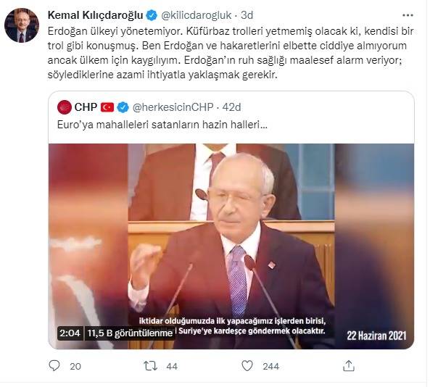Click the CHP logo avatar in the quoted tweet
This screenshot has height=387, width=430.
[x=65, y=107]
